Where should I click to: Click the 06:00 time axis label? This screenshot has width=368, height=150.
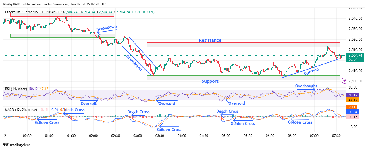point(270,136)
